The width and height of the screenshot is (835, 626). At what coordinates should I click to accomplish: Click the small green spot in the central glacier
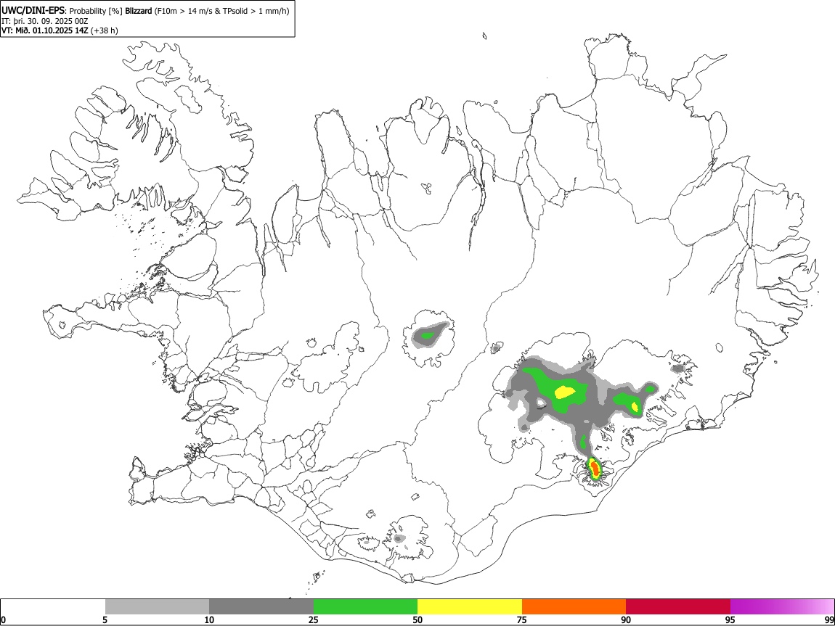pos(427,335)
